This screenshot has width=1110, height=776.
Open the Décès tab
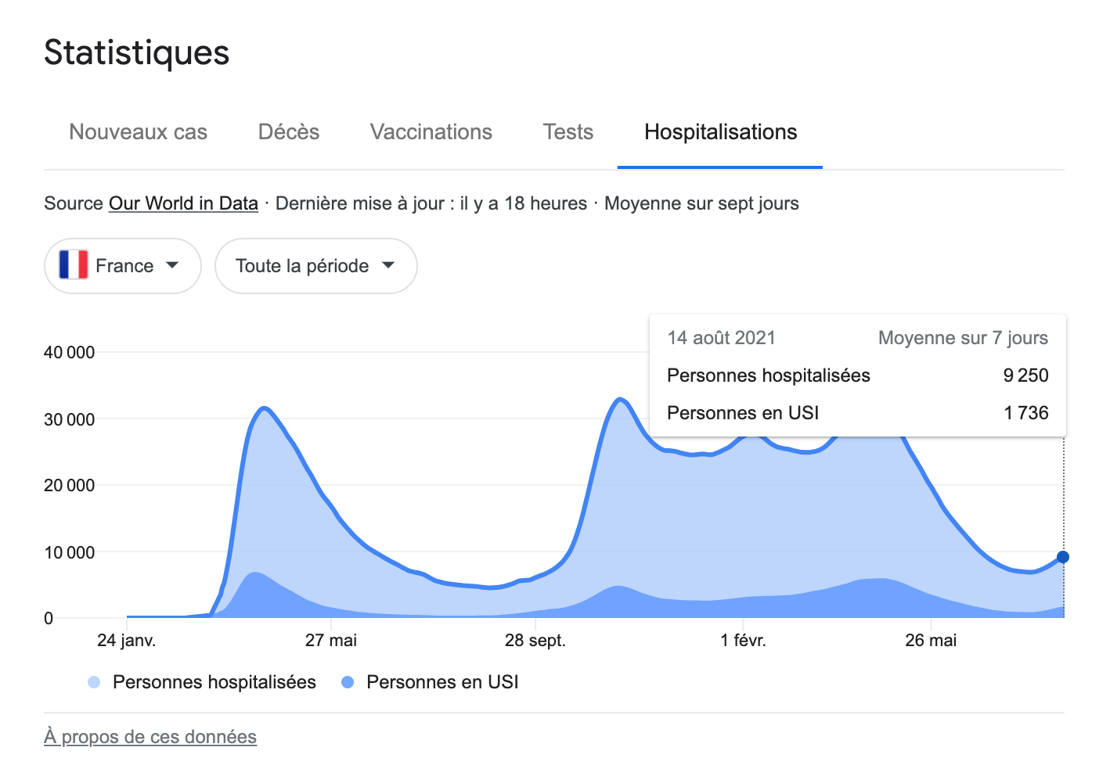289,132
